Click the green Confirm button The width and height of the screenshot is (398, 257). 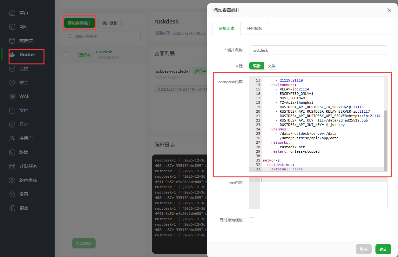pyautogui.click(x=383, y=249)
